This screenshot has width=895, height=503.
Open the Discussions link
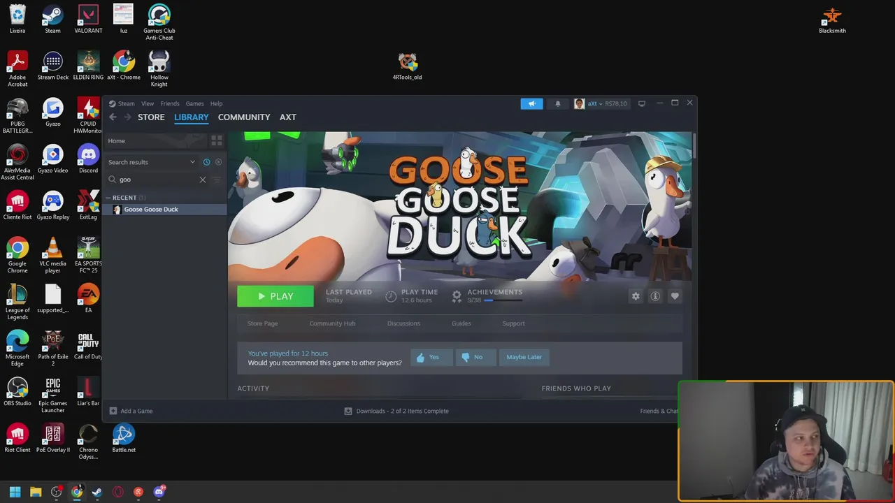pos(403,323)
